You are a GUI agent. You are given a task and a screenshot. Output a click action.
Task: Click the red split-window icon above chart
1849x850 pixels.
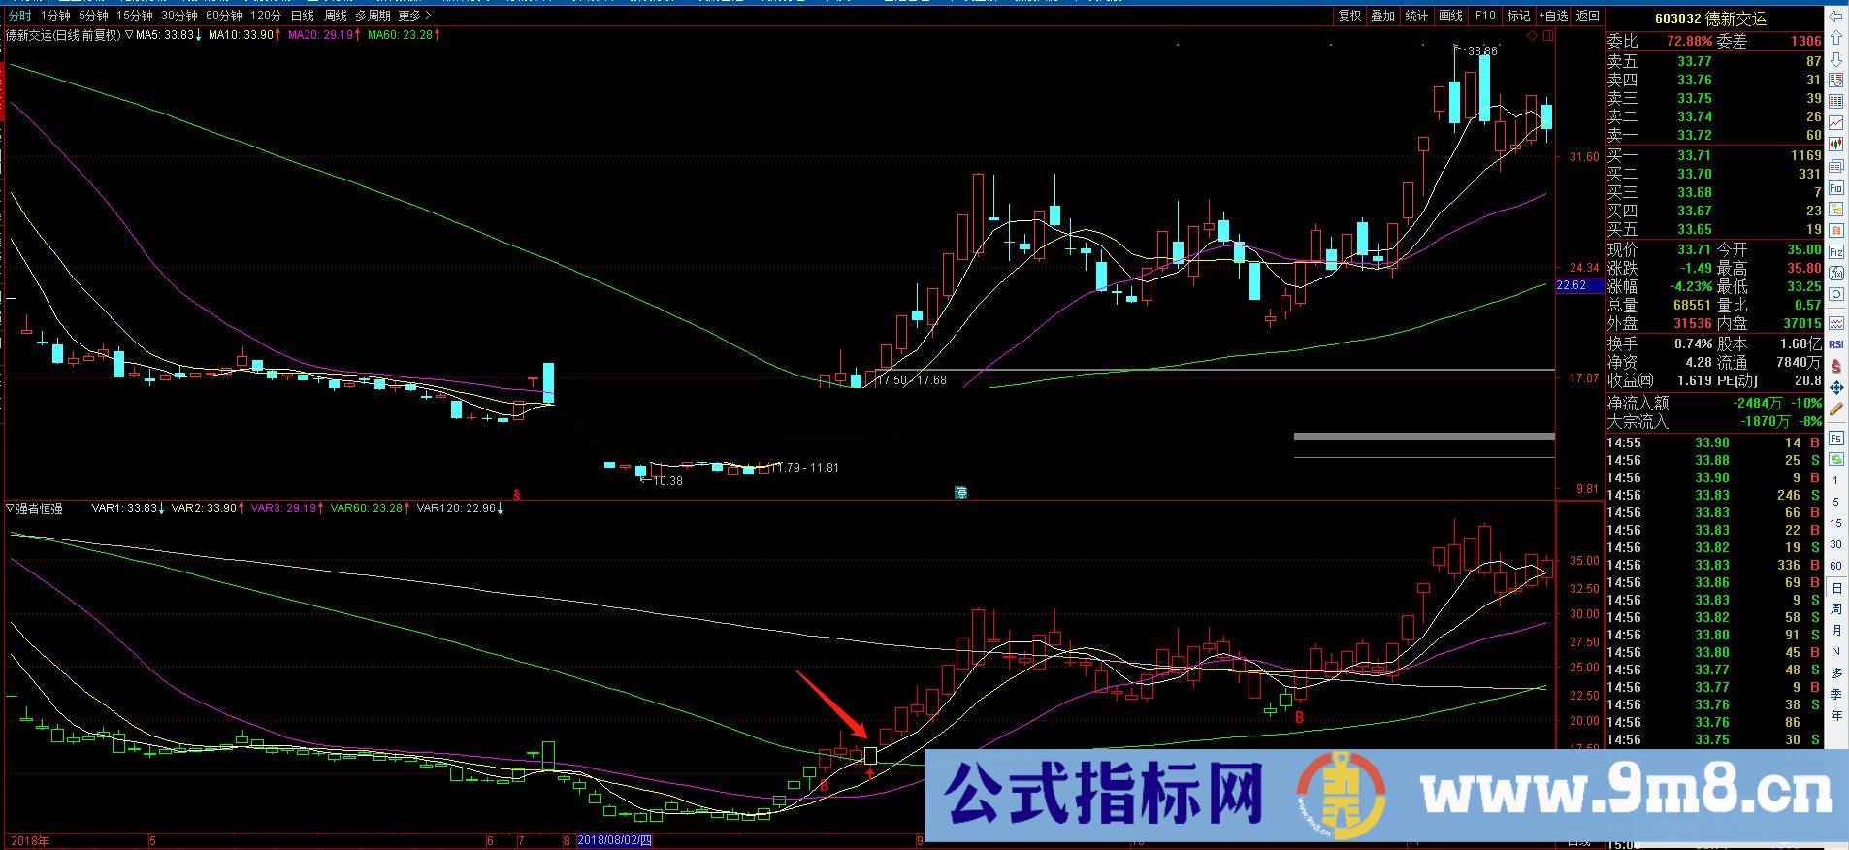click(x=1548, y=36)
